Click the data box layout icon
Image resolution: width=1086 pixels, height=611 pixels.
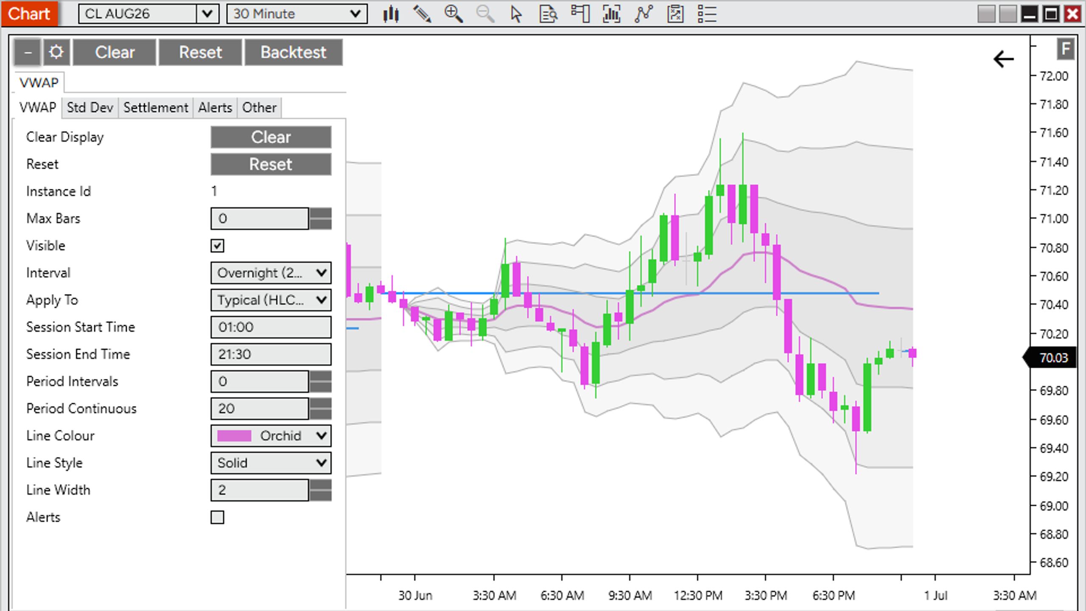point(580,14)
